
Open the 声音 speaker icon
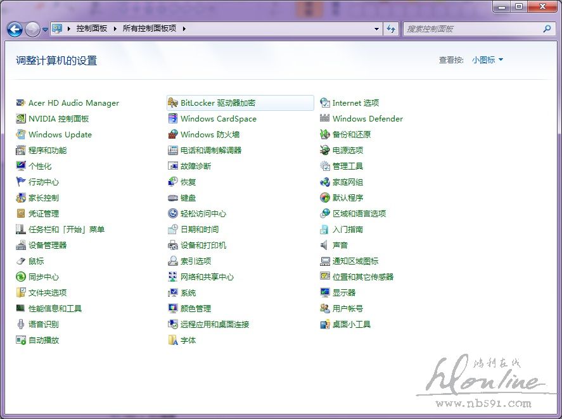(325, 246)
